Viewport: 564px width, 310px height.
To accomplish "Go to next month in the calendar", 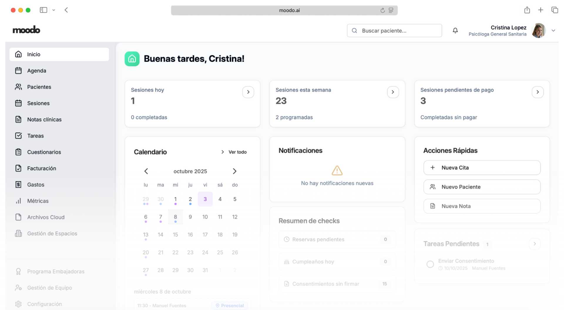I will 234,171.
